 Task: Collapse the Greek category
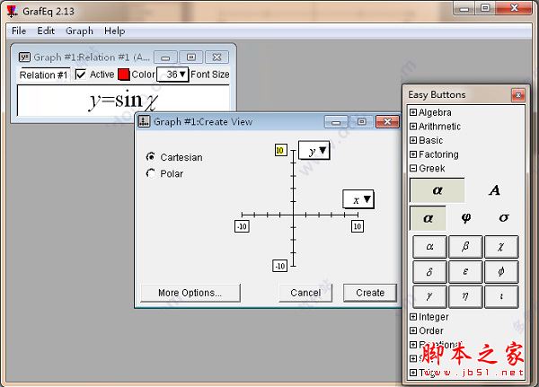[413, 168]
